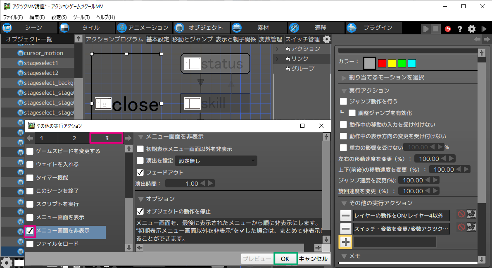The height and width of the screenshot is (268, 492).
Task: Open the 演出を設定 設定無し dropdown
Action: [x=216, y=160]
